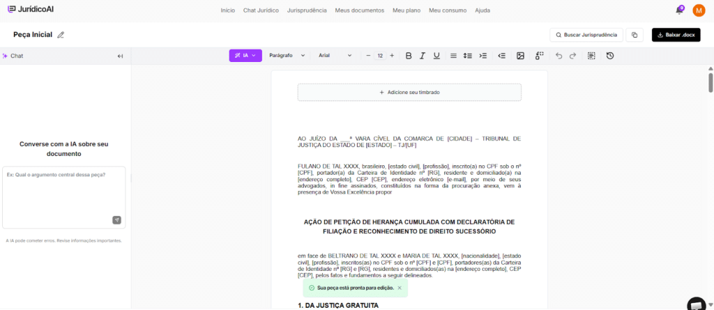Screen dimensions: 714x310
Task: Click the font size field showing 12
Action: [380, 56]
